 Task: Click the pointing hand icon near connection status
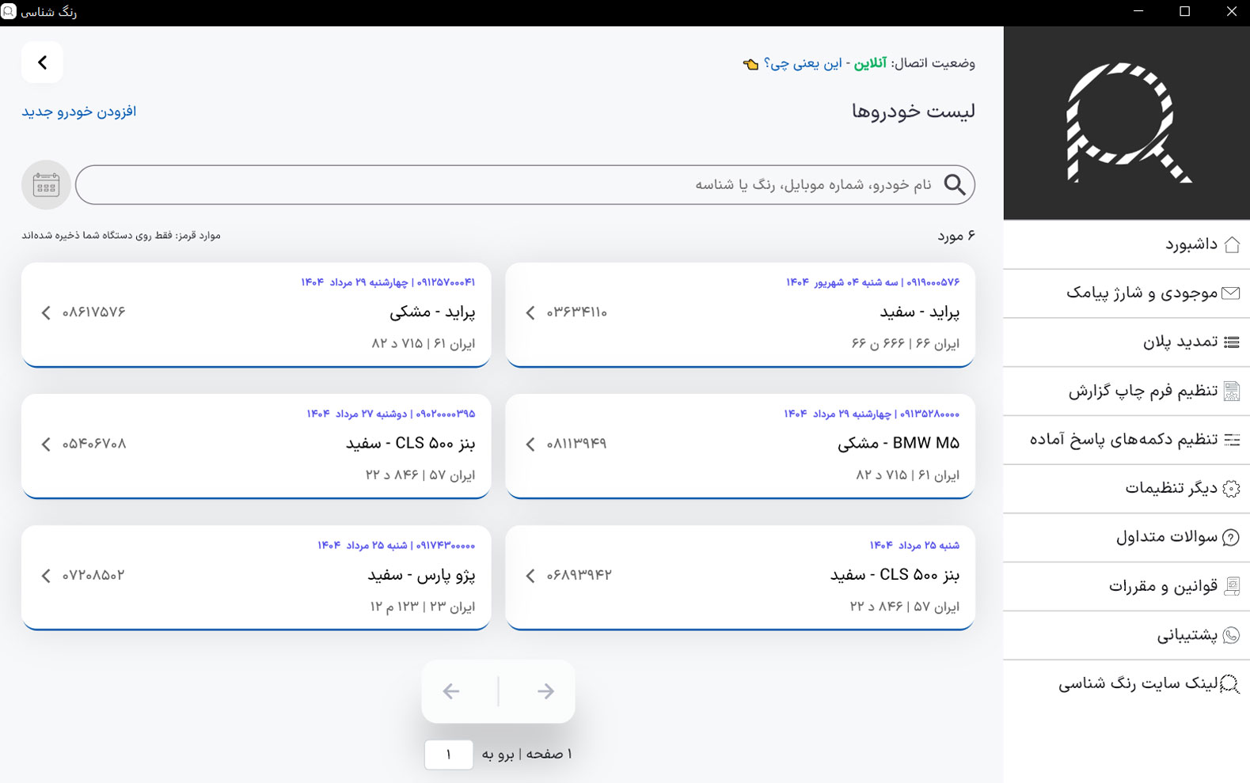750,64
